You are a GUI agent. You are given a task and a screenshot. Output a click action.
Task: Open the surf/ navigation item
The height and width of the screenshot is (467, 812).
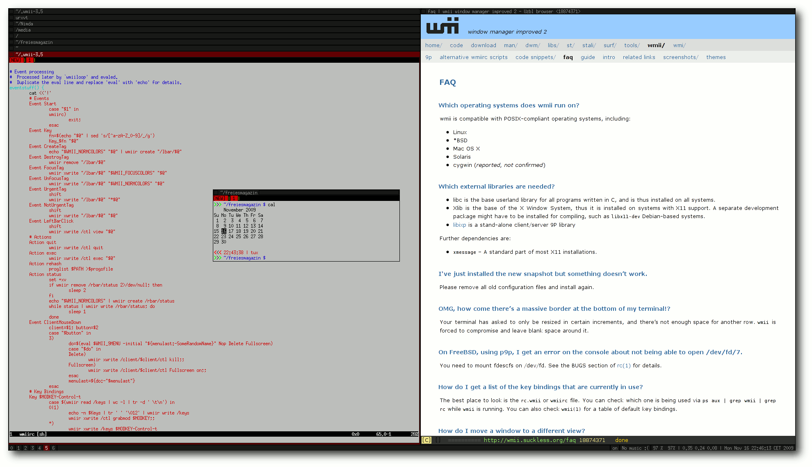pyautogui.click(x=610, y=46)
